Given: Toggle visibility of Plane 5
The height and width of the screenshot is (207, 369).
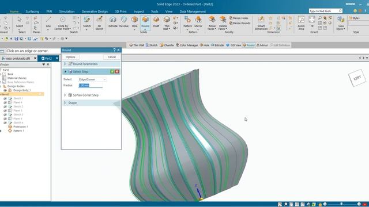Looking at the screenshot, I should tap(5, 110).
